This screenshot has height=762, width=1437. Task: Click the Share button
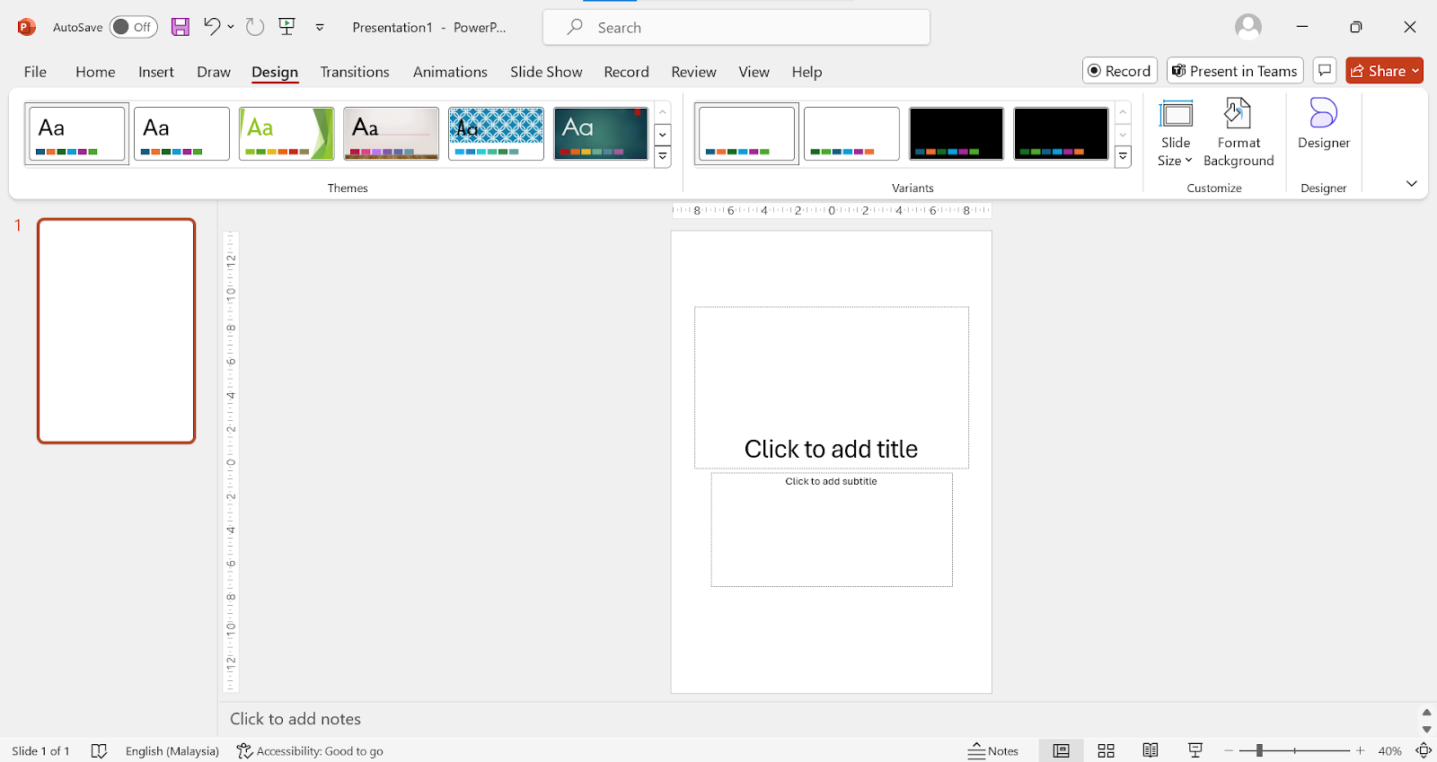tap(1384, 71)
